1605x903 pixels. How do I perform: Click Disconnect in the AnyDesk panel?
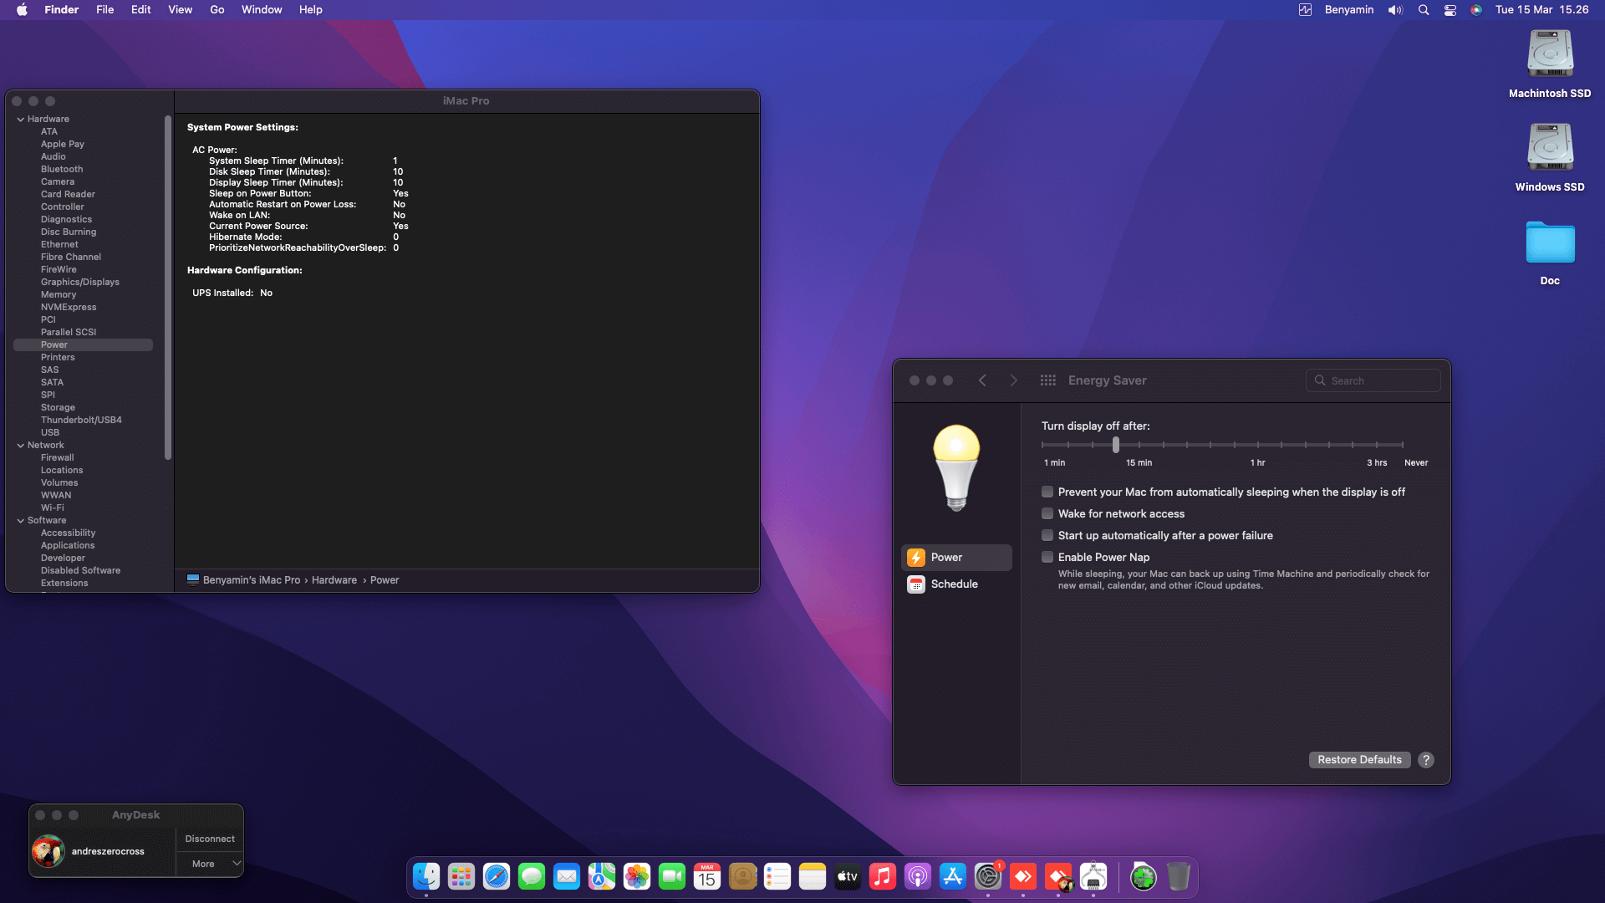point(210,839)
